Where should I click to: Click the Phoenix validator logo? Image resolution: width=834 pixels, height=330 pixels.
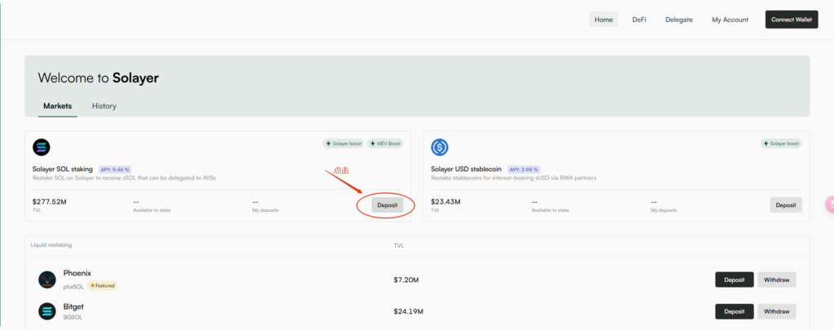click(x=46, y=279)
